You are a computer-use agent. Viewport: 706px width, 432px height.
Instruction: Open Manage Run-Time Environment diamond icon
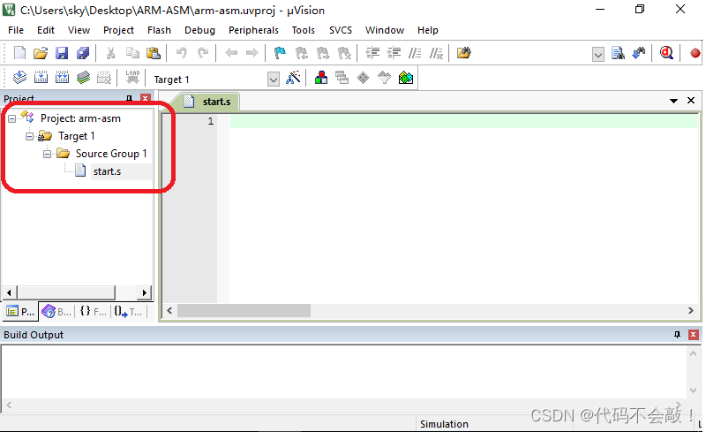click(x=363, y=78)
